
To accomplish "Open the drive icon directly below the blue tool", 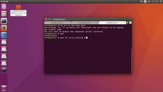I will coord(4,42).
